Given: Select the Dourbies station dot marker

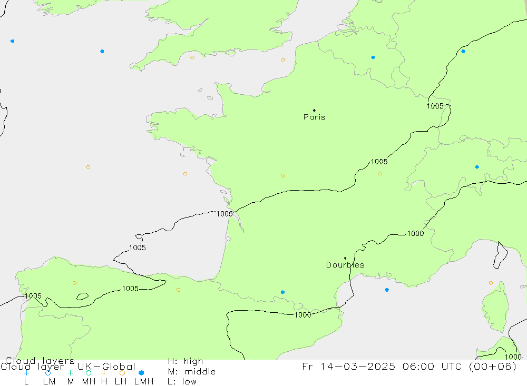Looking at the screenshot, I should pos(345,258).
